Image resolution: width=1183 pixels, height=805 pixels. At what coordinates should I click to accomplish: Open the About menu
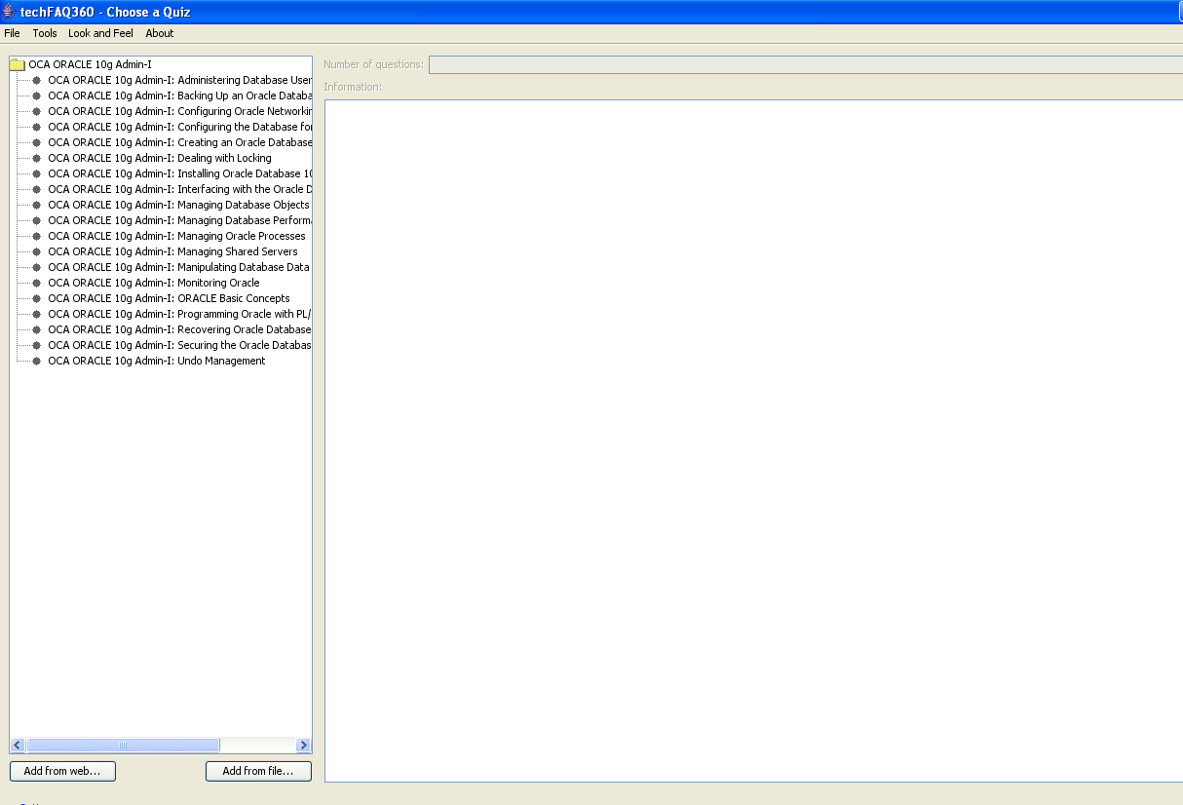pyautogui.click(x=160, y=33)
